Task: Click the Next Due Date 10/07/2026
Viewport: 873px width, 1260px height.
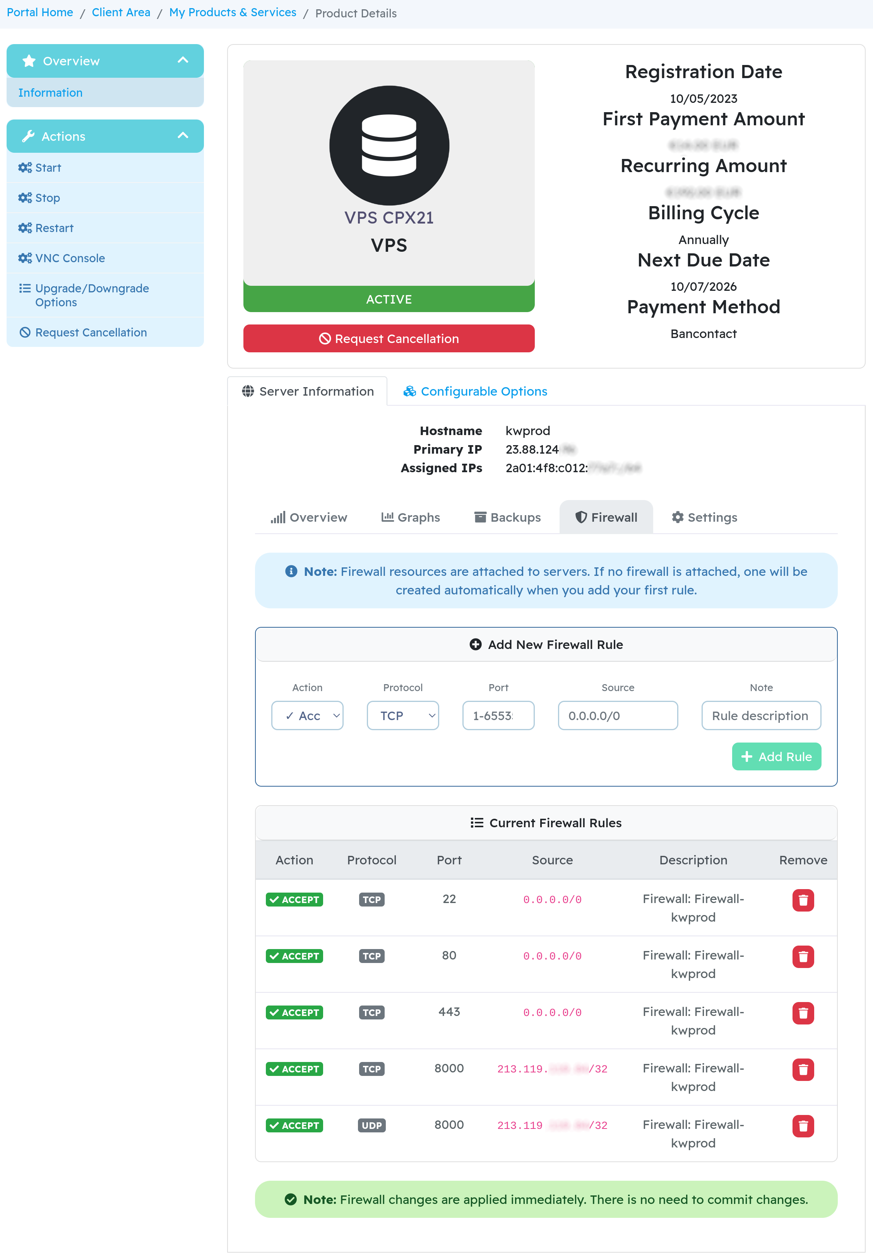Action: [x=704, y=287]
